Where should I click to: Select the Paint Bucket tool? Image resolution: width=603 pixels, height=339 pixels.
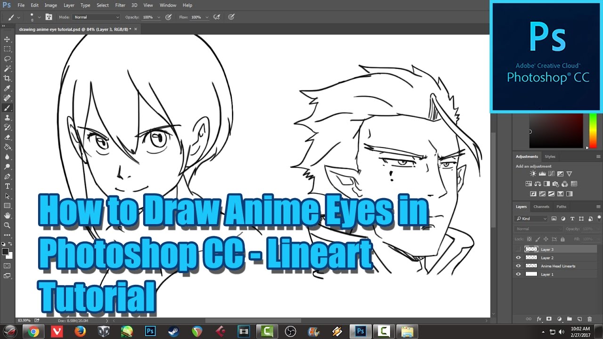pos(7,147)
